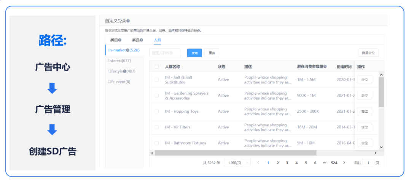The height and width of the screenshot is (183, 411).
Task: Click the help icon beside 类目 tab
Action: [120, 40]
